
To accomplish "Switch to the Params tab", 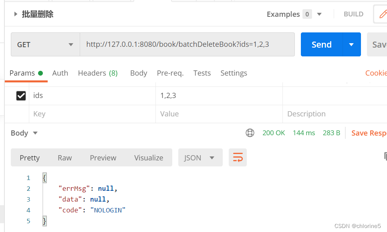I will 26,73.
